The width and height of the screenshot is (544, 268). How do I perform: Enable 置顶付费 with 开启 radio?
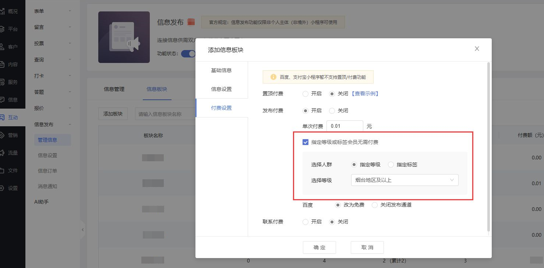[x=305, y=94]
